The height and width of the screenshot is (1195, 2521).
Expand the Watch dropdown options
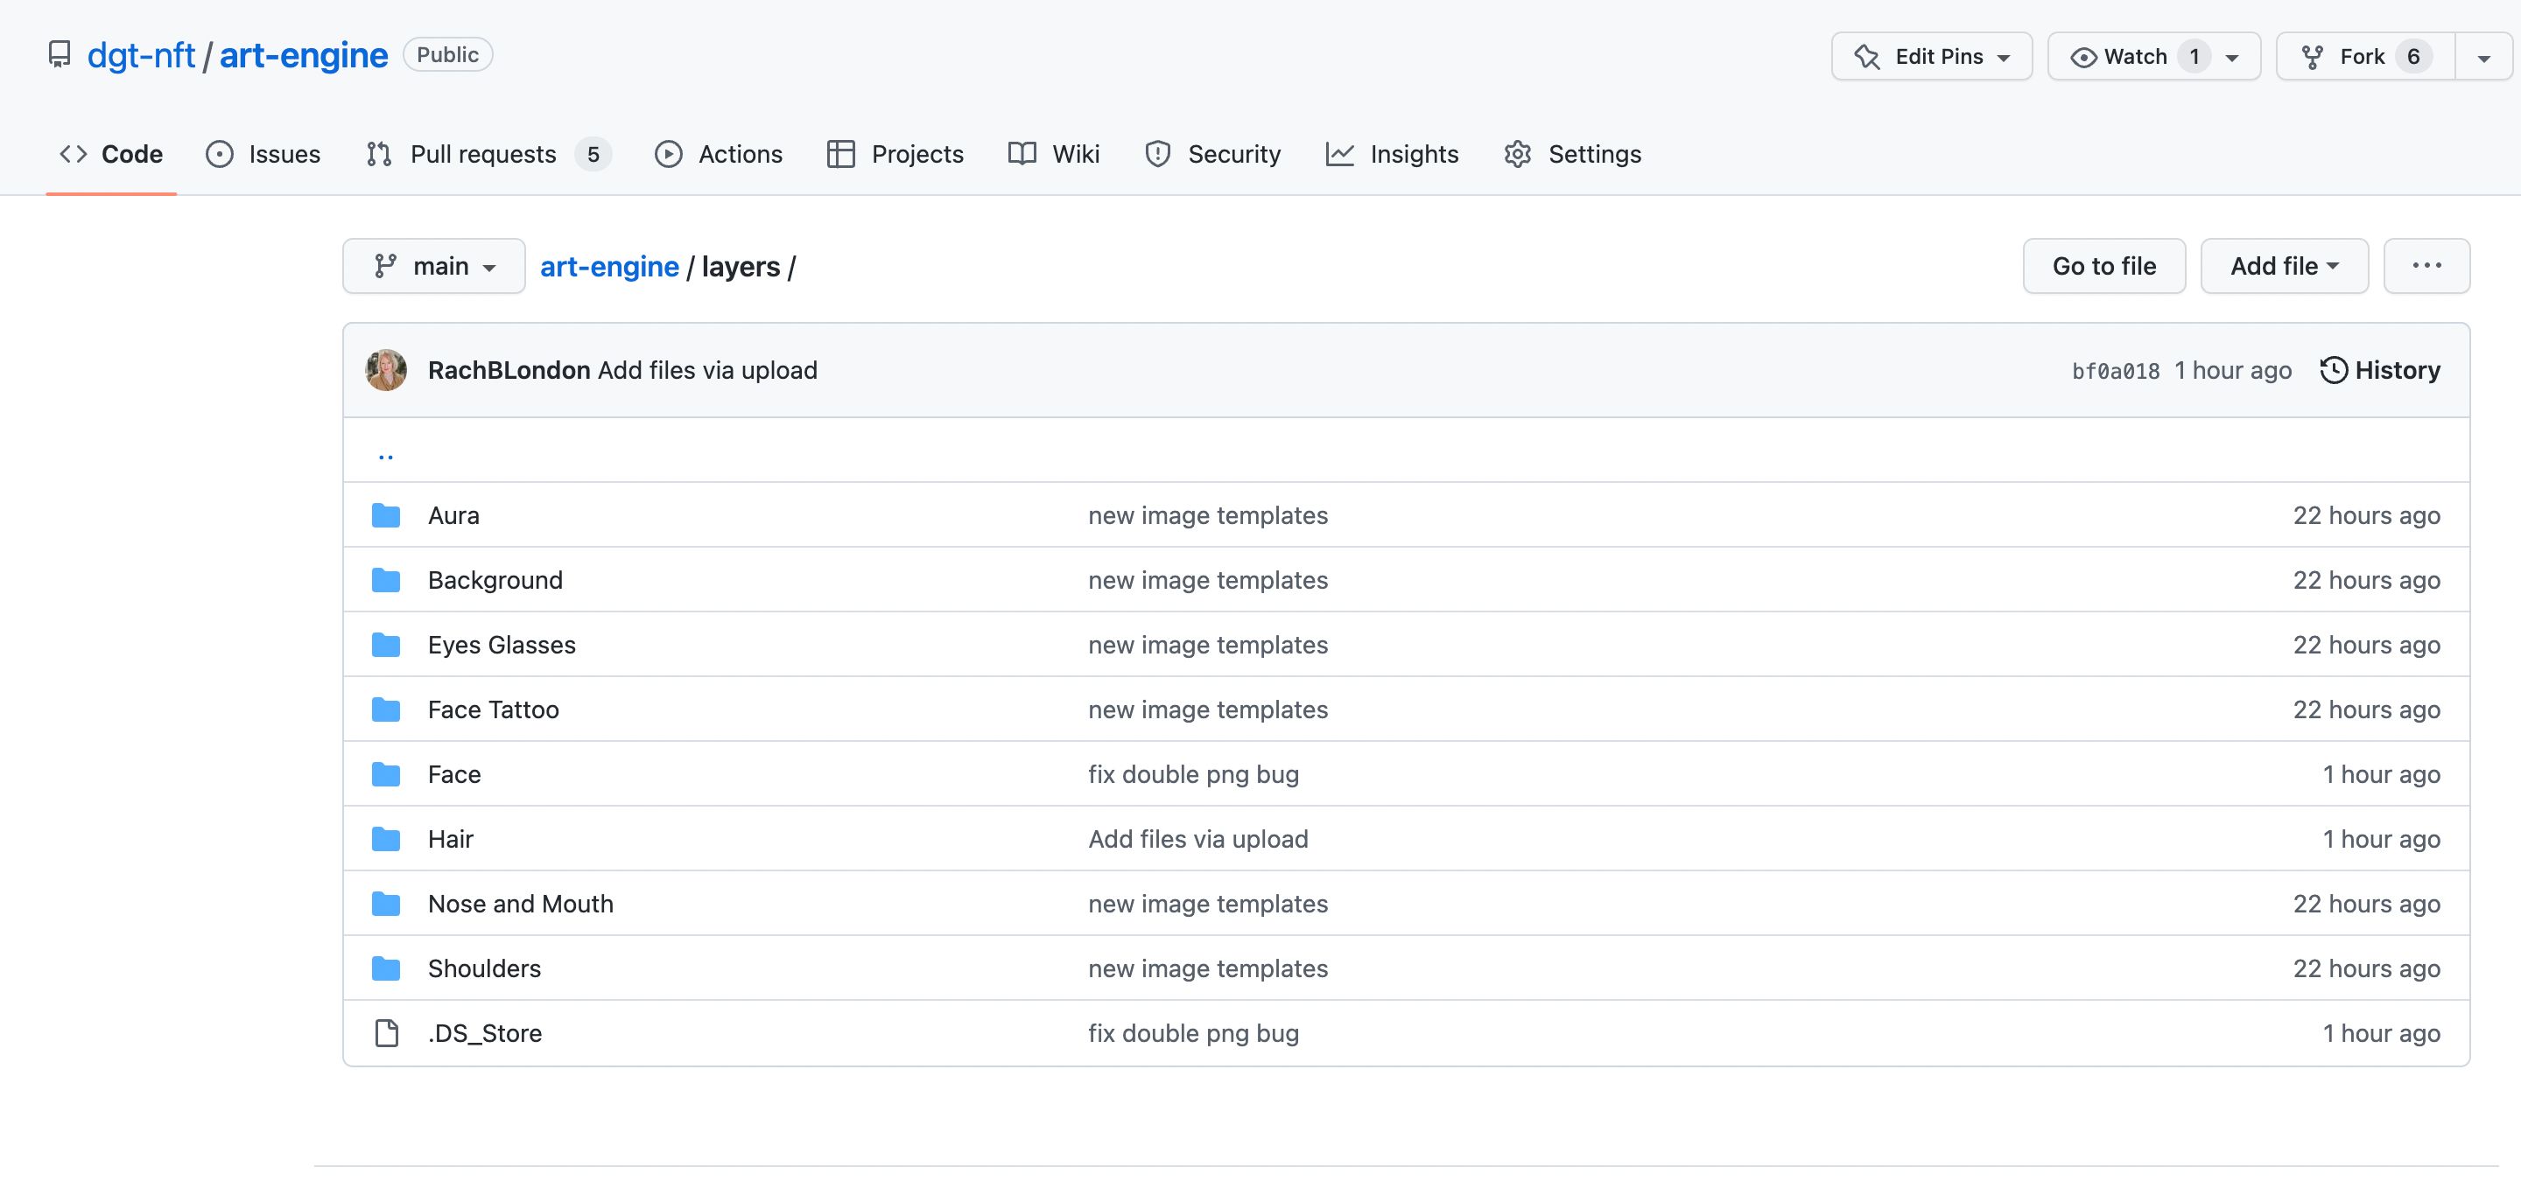point(2237,54)
